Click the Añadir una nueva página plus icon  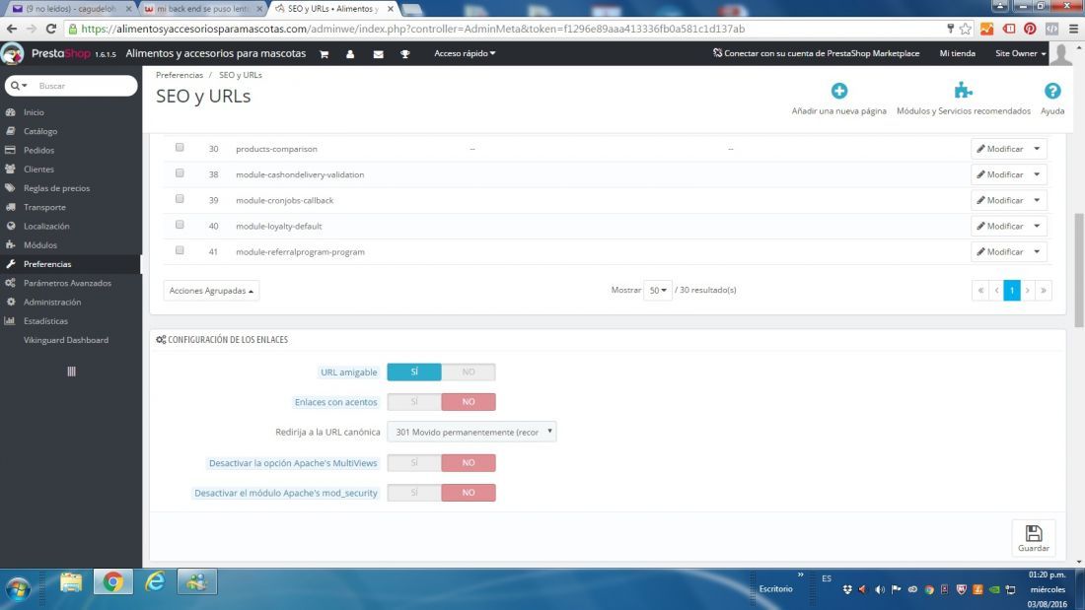[839, 91]
